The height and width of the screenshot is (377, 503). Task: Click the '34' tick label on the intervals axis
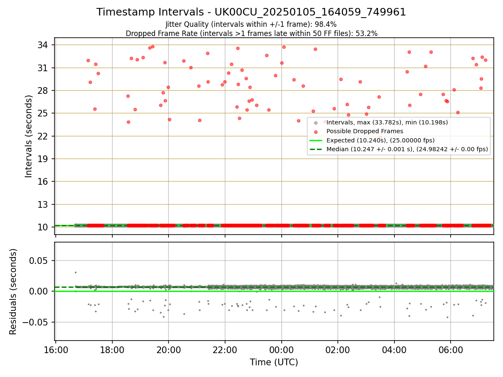(43, 45)
